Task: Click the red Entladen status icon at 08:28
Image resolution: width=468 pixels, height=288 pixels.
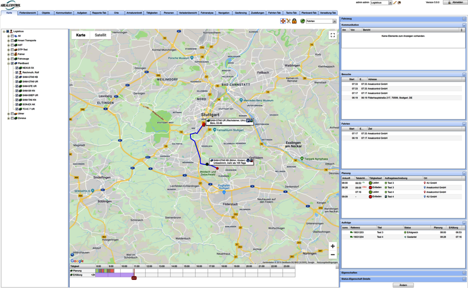Action: point(370,188)
